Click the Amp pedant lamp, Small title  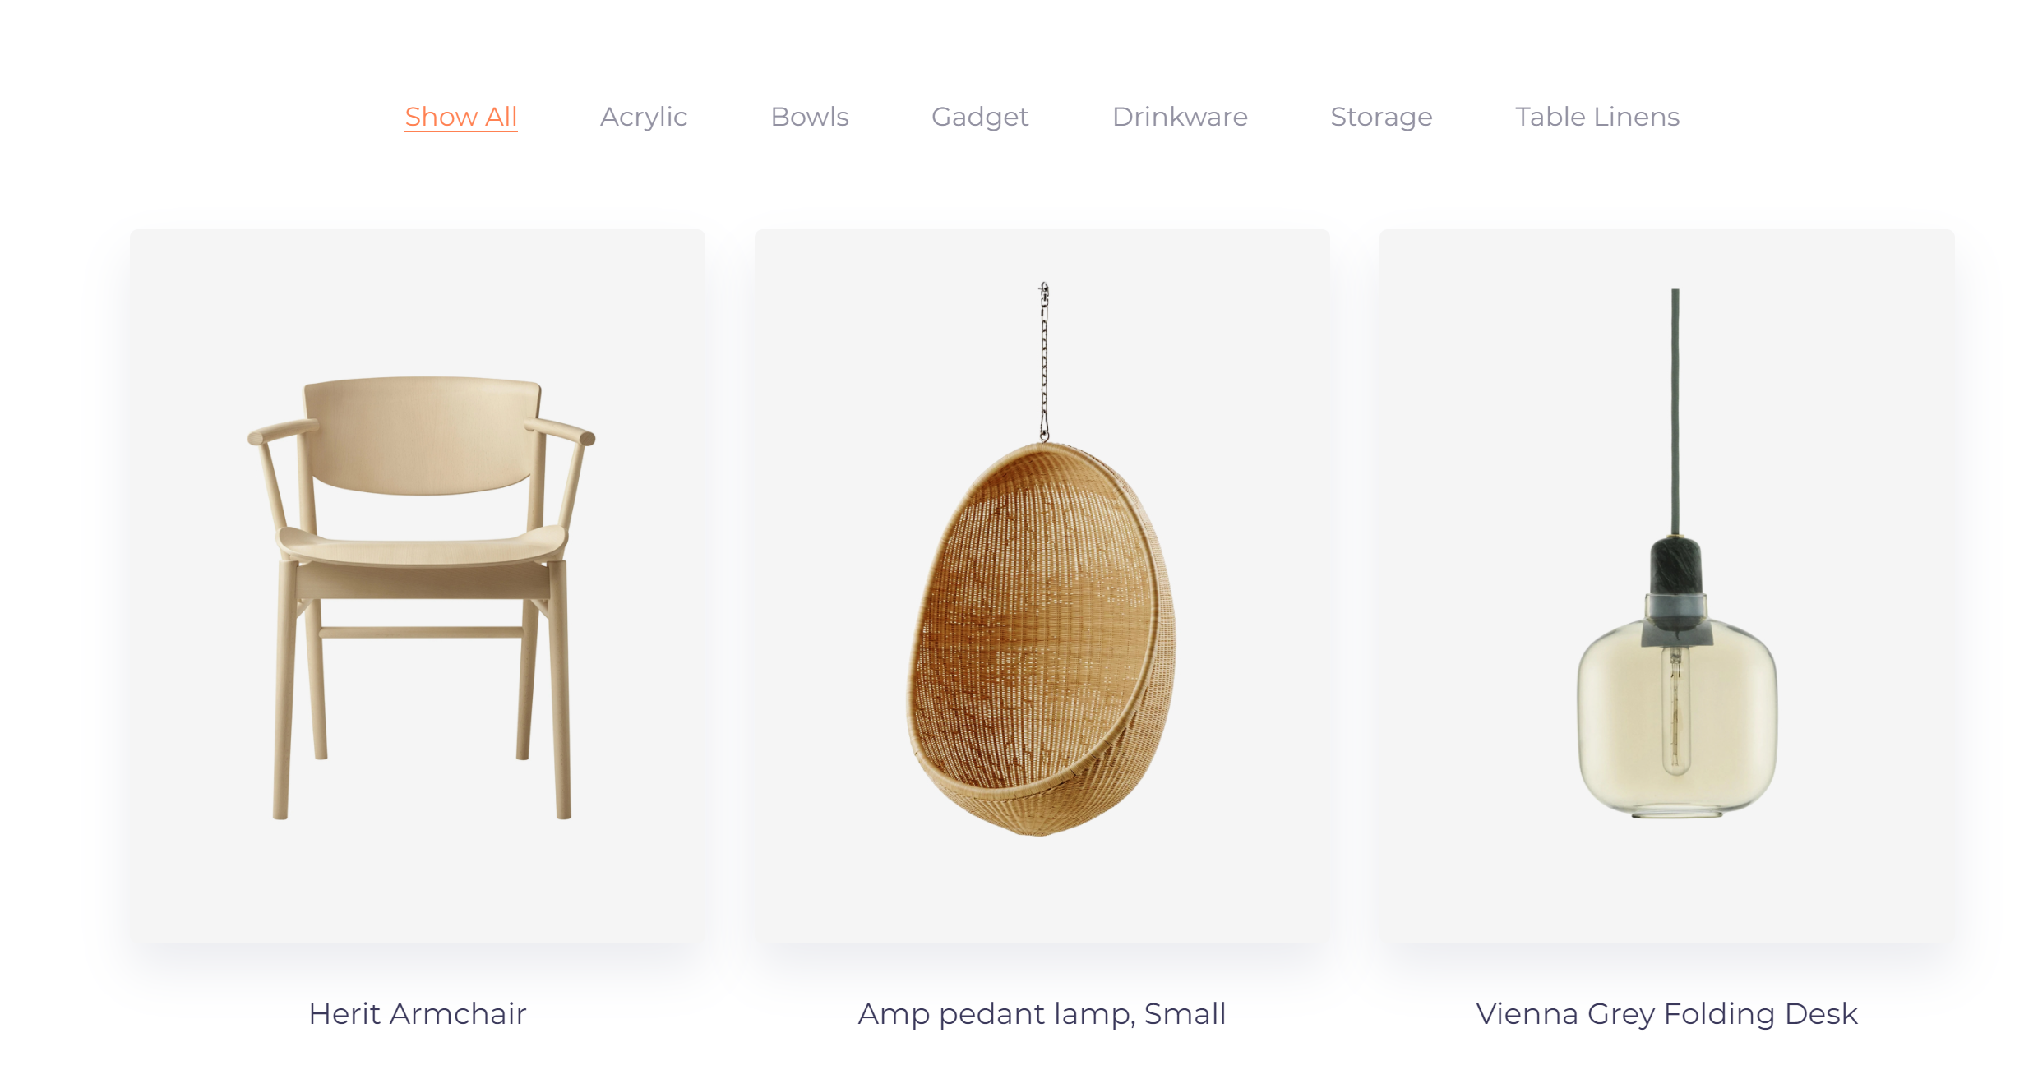[1042, 1013]
